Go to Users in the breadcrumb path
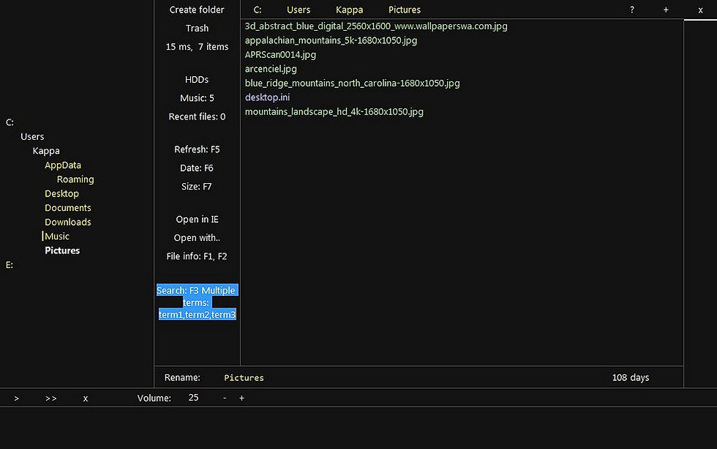Image resolution: width=717 pixels, height=449 pixels. [299, 10]
